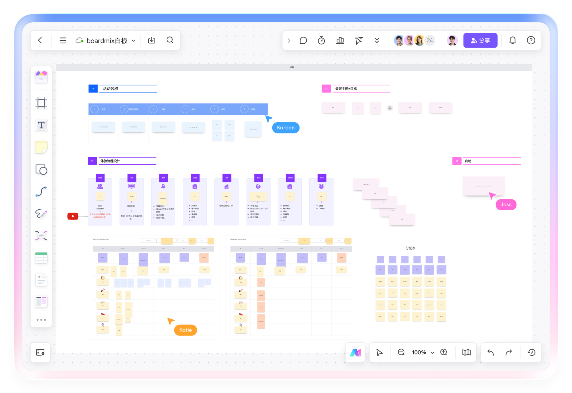Expand the boardmix白板 file name dropdown

[133, 41]
